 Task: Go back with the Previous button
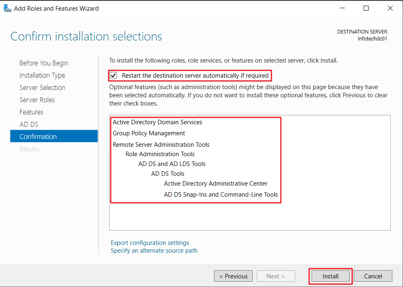click(x=233, y=276)
